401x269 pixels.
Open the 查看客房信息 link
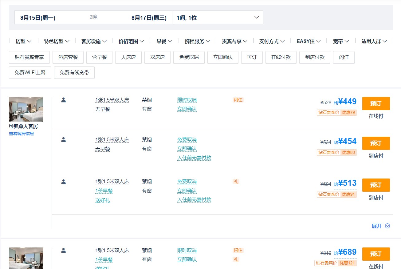22,134
